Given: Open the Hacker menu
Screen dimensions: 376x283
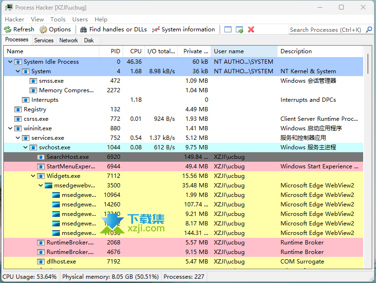Looking at the screenshot, I should (x=14, y=20).
